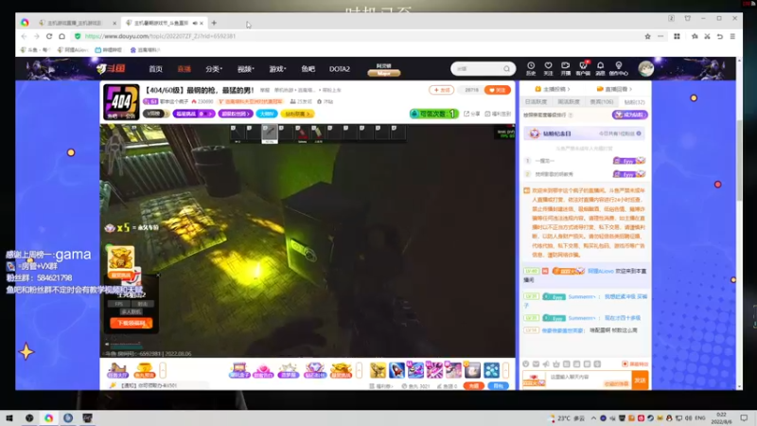Screen dimensions: 757x426
Task: Switch to the 贵宾(106) tab
Action: pyautogui.click(x=602, y=102)
